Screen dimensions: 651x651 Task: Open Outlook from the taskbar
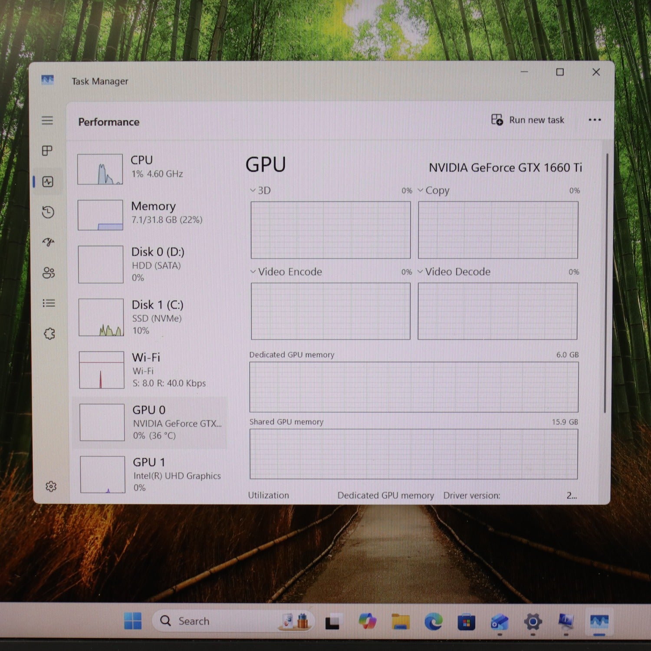[500, 622]
